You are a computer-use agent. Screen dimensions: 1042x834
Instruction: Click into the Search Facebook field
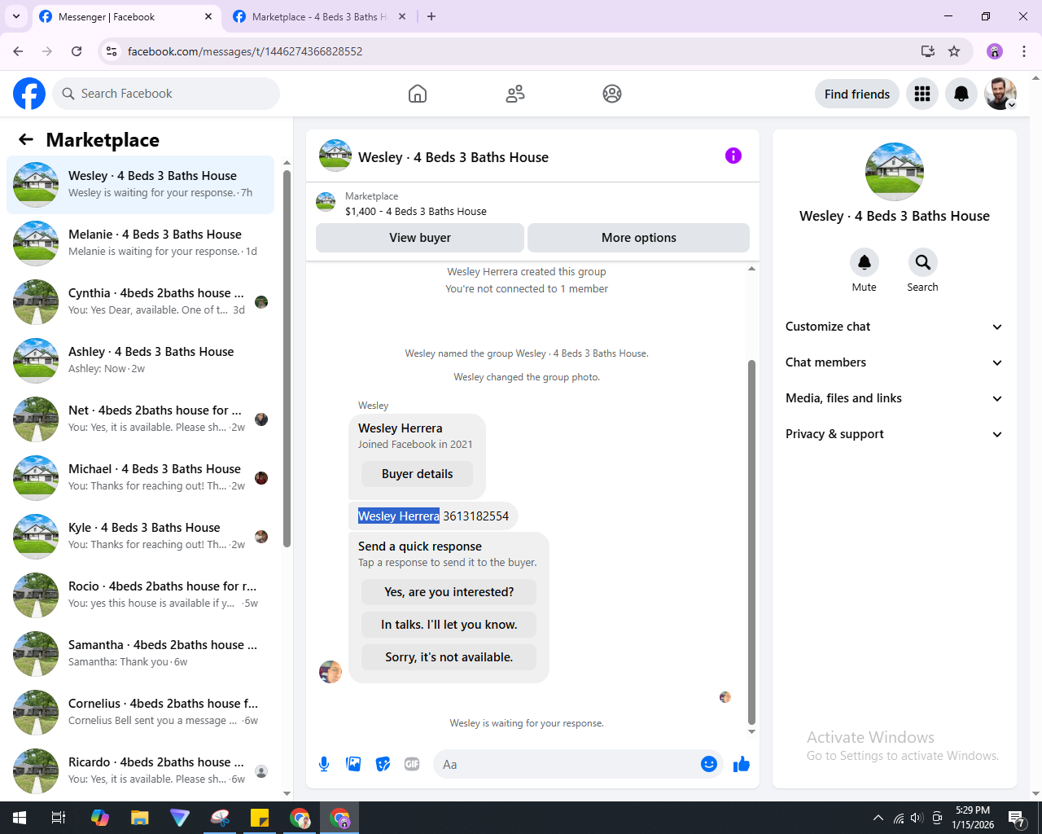[166, 94]
